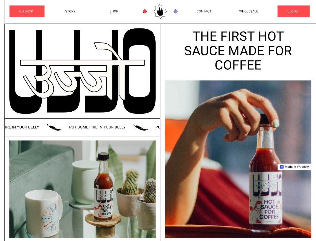Open the Story page from navigation
Screen dimensions: 316x241
click(70, 11)
